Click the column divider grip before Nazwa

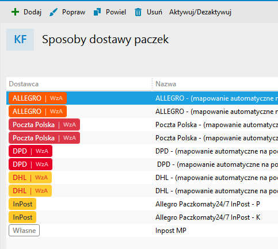[x=152, y=84]
